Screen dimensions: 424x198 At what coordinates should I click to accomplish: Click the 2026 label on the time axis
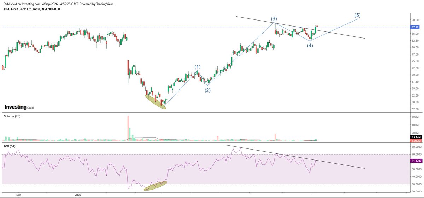(78, 195)
